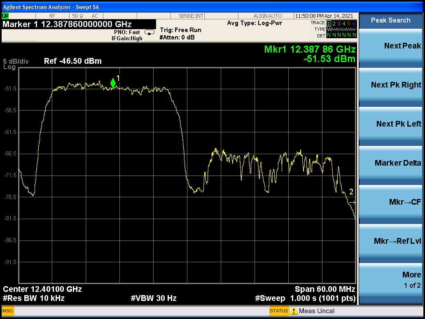Click the MSG indicator in the status bar
Image resolution: width=425 pixels, height=319 pixels.
[x=7, y=311]
